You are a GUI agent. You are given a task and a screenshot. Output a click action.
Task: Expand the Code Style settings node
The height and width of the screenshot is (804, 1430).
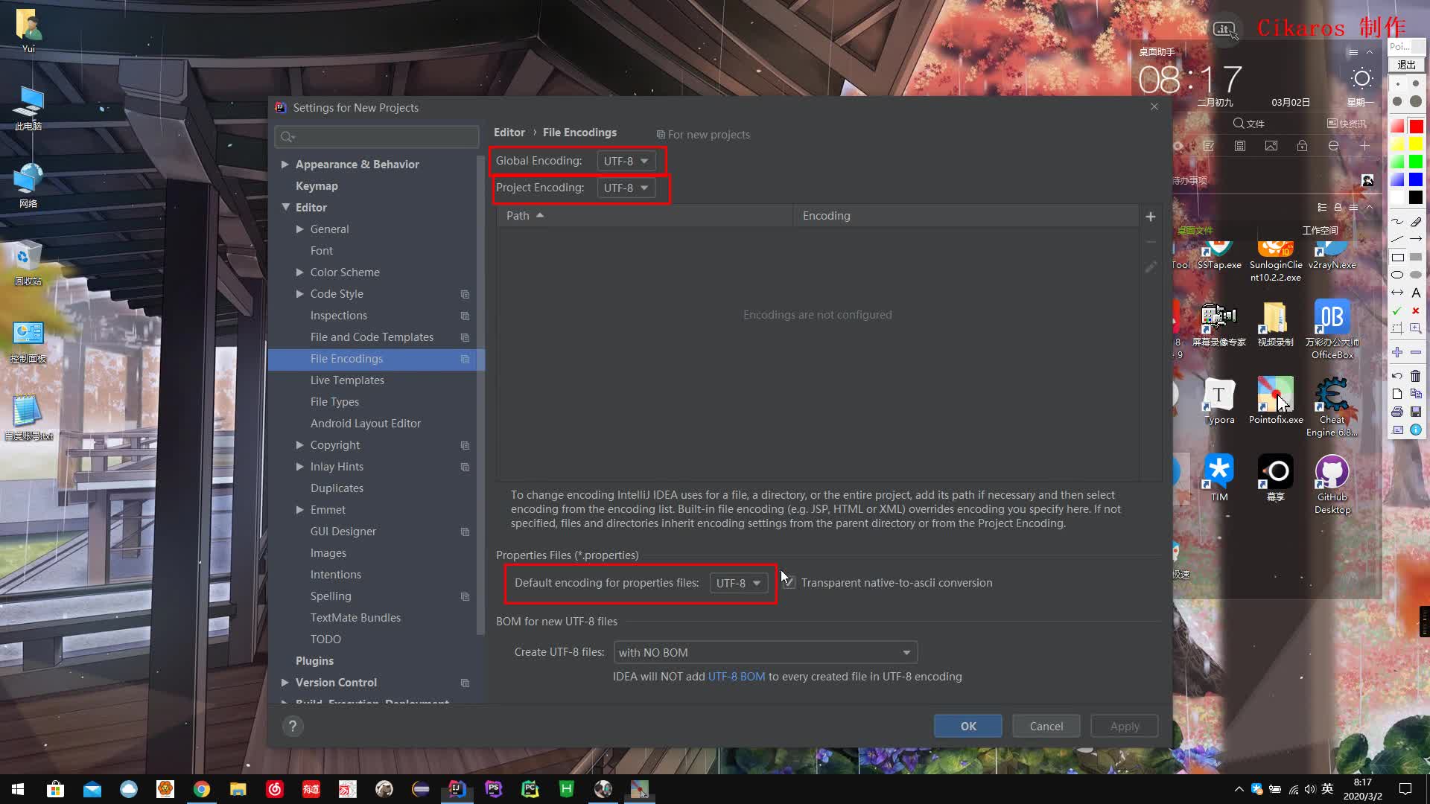coord(299,294)
